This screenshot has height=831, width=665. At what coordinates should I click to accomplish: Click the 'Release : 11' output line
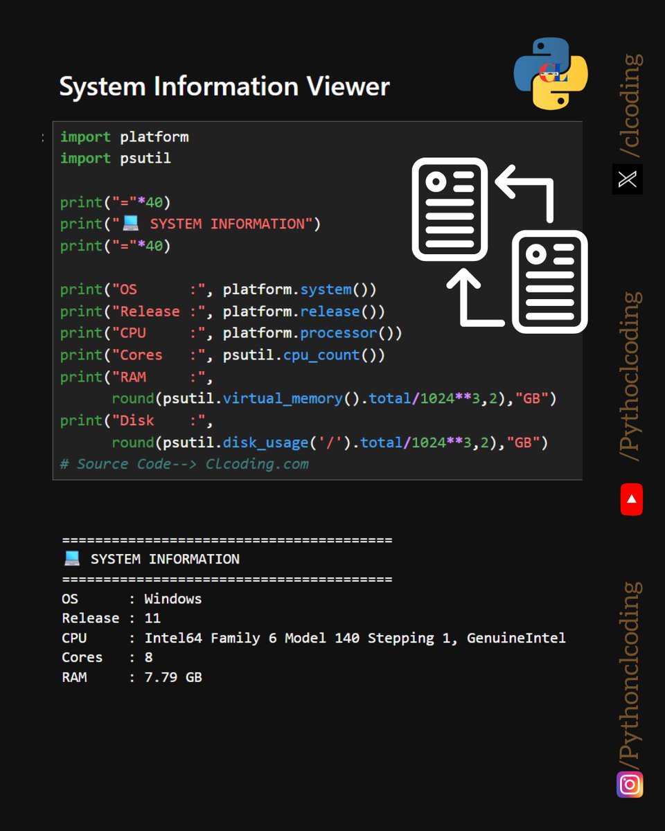[x=111, y=618]
